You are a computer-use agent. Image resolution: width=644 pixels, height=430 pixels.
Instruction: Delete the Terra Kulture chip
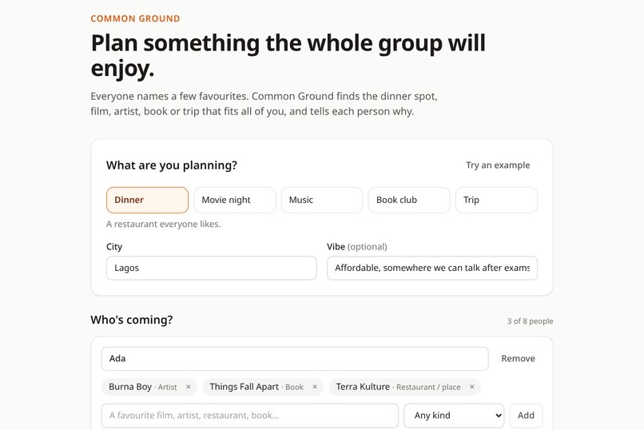point(472,387)
